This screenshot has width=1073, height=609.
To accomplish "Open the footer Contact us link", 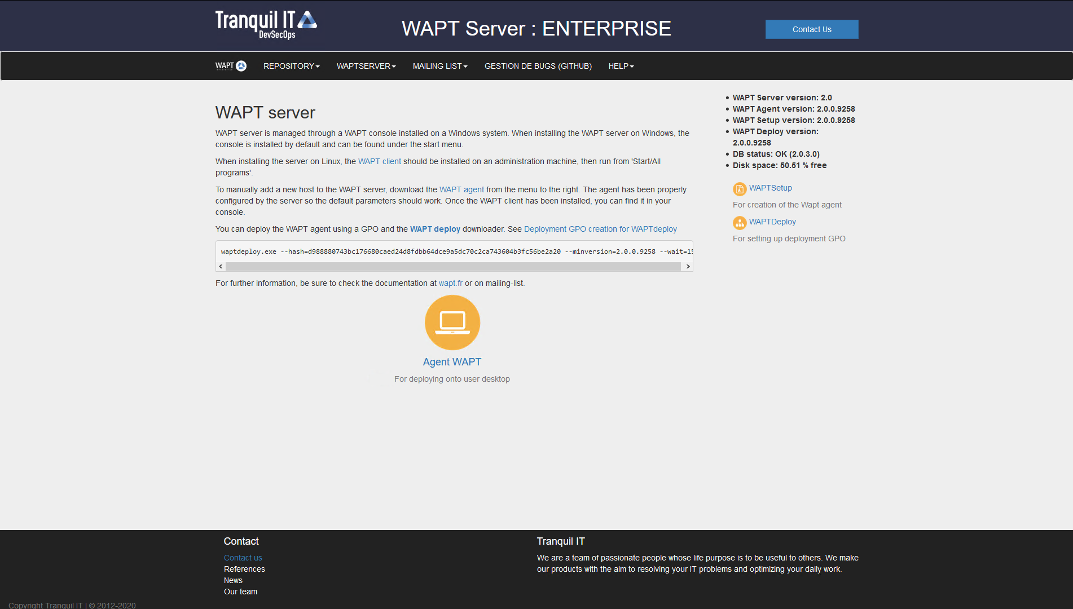I will (243, 558).
